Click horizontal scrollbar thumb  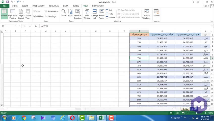click(41, 109)
